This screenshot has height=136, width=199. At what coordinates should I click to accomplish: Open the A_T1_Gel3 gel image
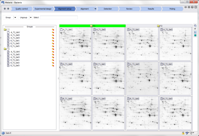point(75,79)
